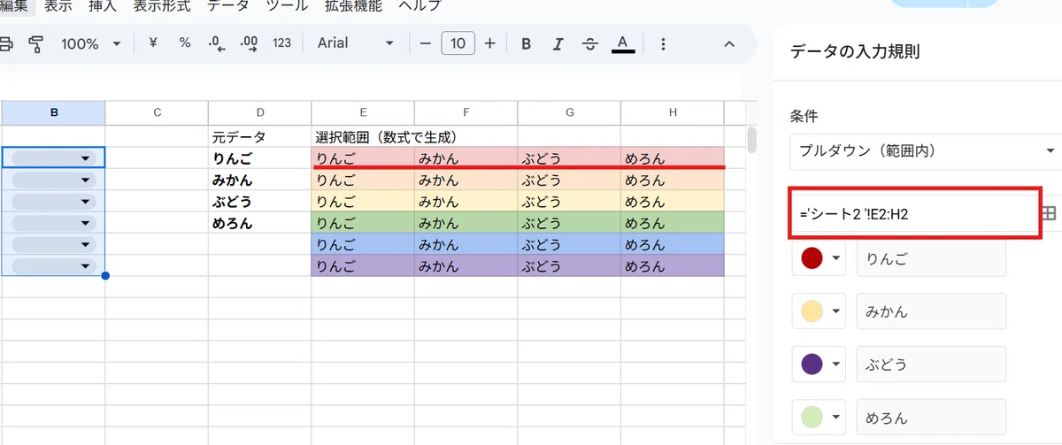Open the ヘルプ menu
Screen dimensions: 1062x445
pos(420,6)
